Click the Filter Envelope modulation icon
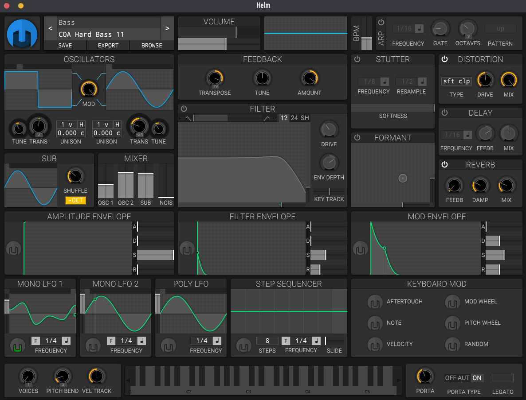The image size is (526, 400). pyautogui.click(x=187, y=249)
